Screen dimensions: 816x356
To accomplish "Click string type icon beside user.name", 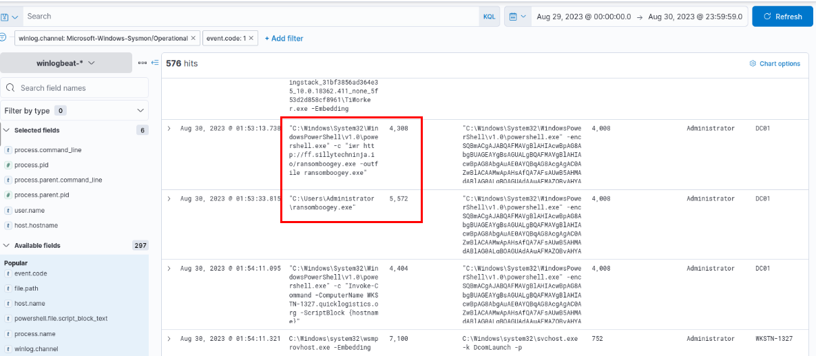I will click(x=8, y=210).
